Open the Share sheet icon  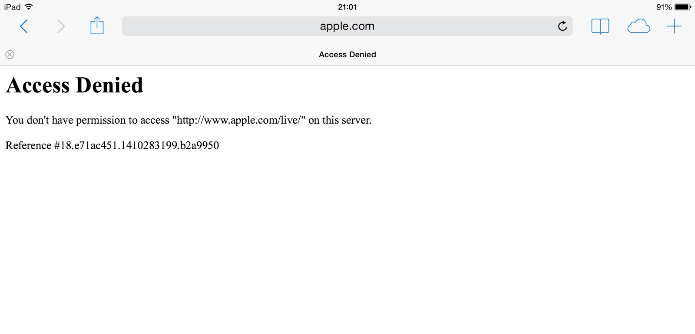pyautogui.click(x=97, y=26)
